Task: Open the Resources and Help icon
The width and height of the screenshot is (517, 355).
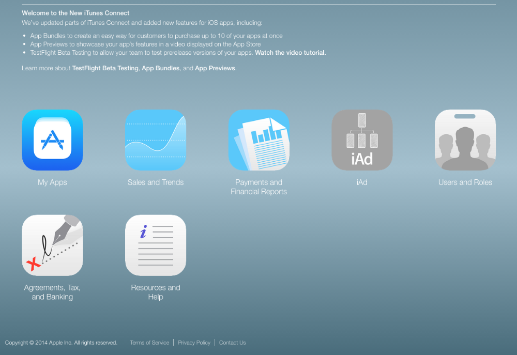Action: (156, 245)
